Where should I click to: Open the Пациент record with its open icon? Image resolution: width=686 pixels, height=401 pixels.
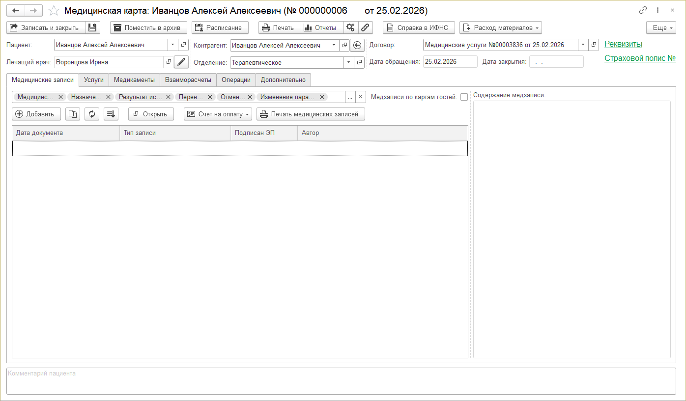[x=183, y=45]
